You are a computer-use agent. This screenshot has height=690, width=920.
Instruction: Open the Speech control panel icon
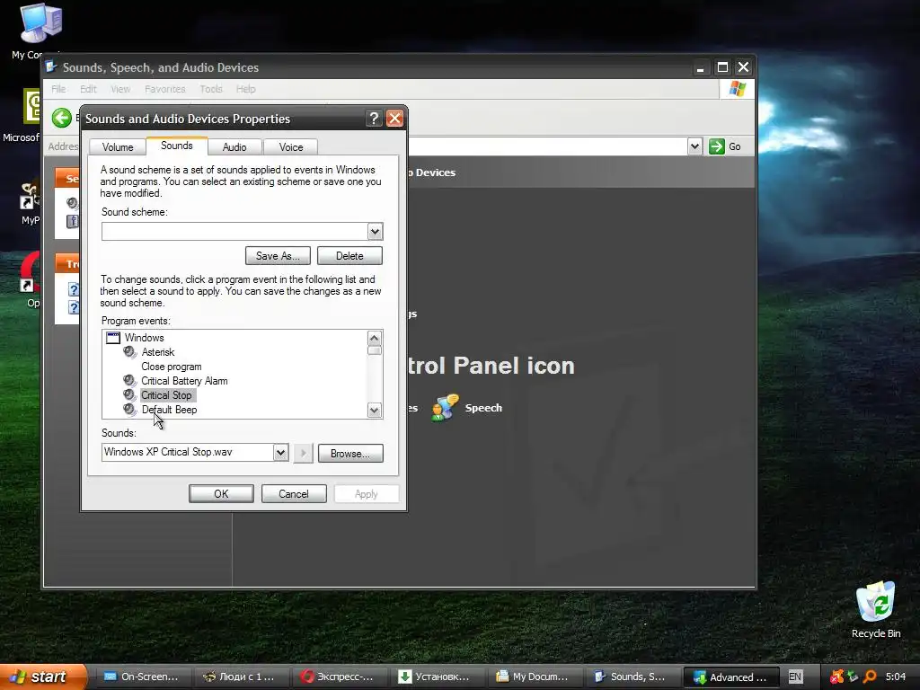click(x=444, y=408)
